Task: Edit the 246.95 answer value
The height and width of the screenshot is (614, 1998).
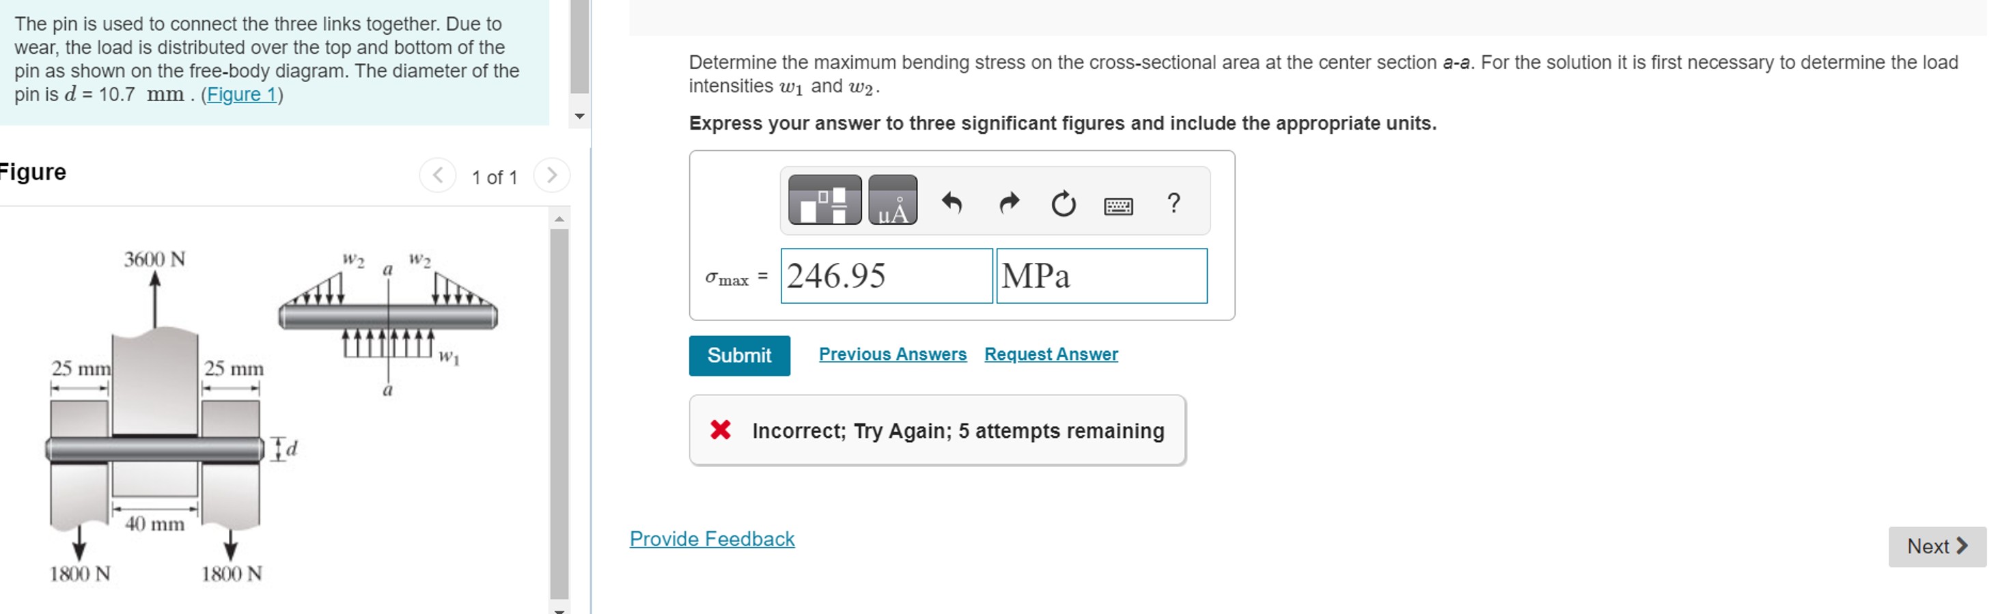Action: 886,276
